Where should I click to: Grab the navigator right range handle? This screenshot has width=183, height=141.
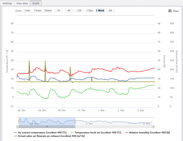pyautogui.click(x=75, y=121)
